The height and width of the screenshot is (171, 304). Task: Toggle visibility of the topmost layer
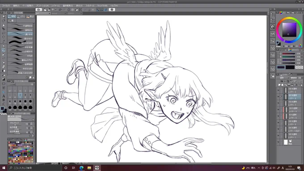pos(278,90)
